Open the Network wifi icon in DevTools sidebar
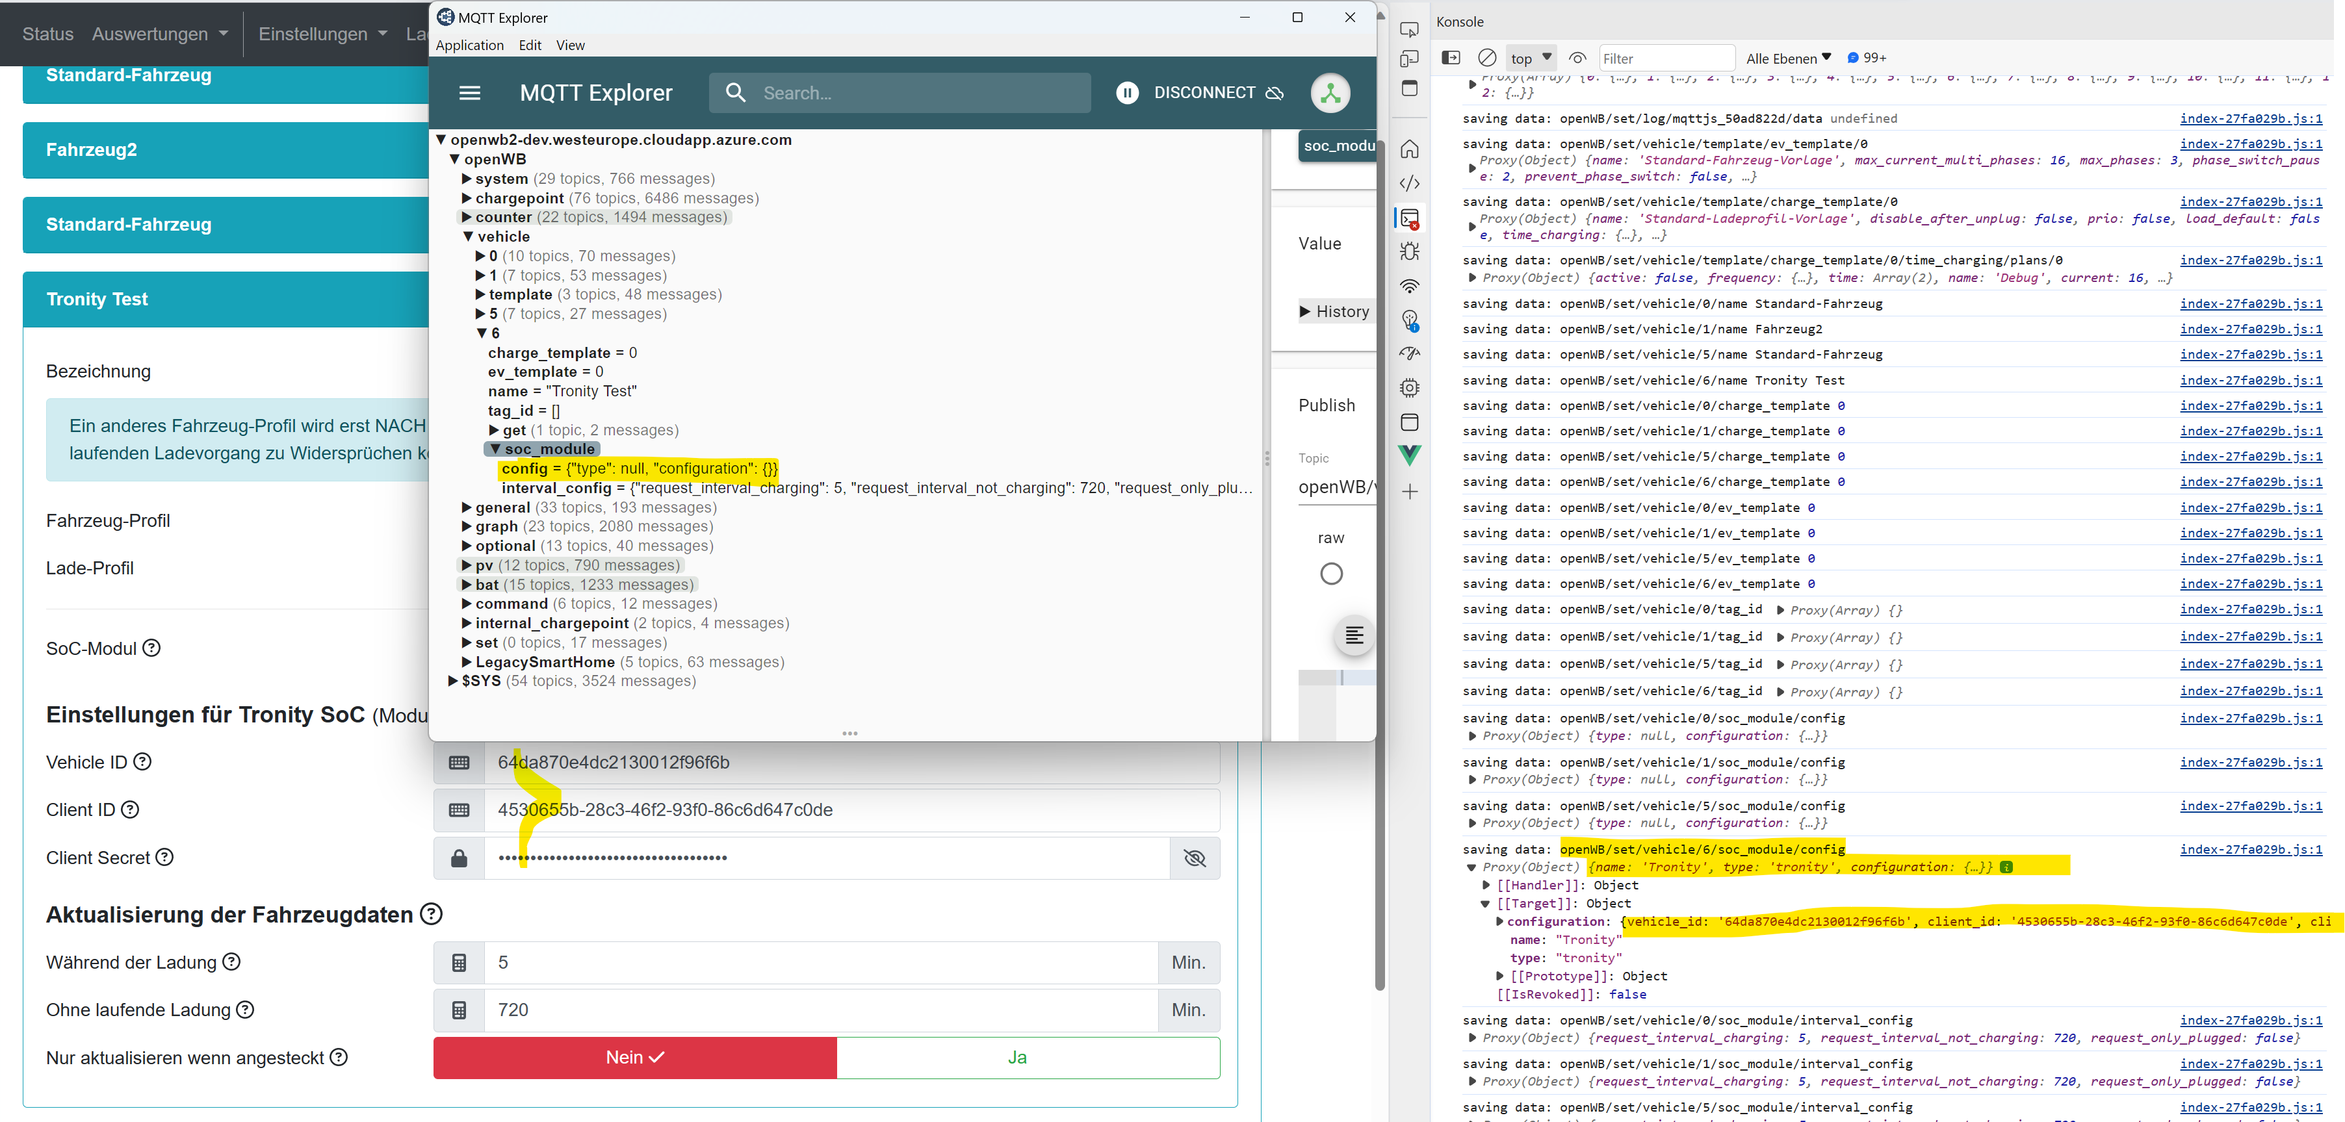This screenshot has height=1122, width=2345. pyautogui.click(x=1409, y=286)
